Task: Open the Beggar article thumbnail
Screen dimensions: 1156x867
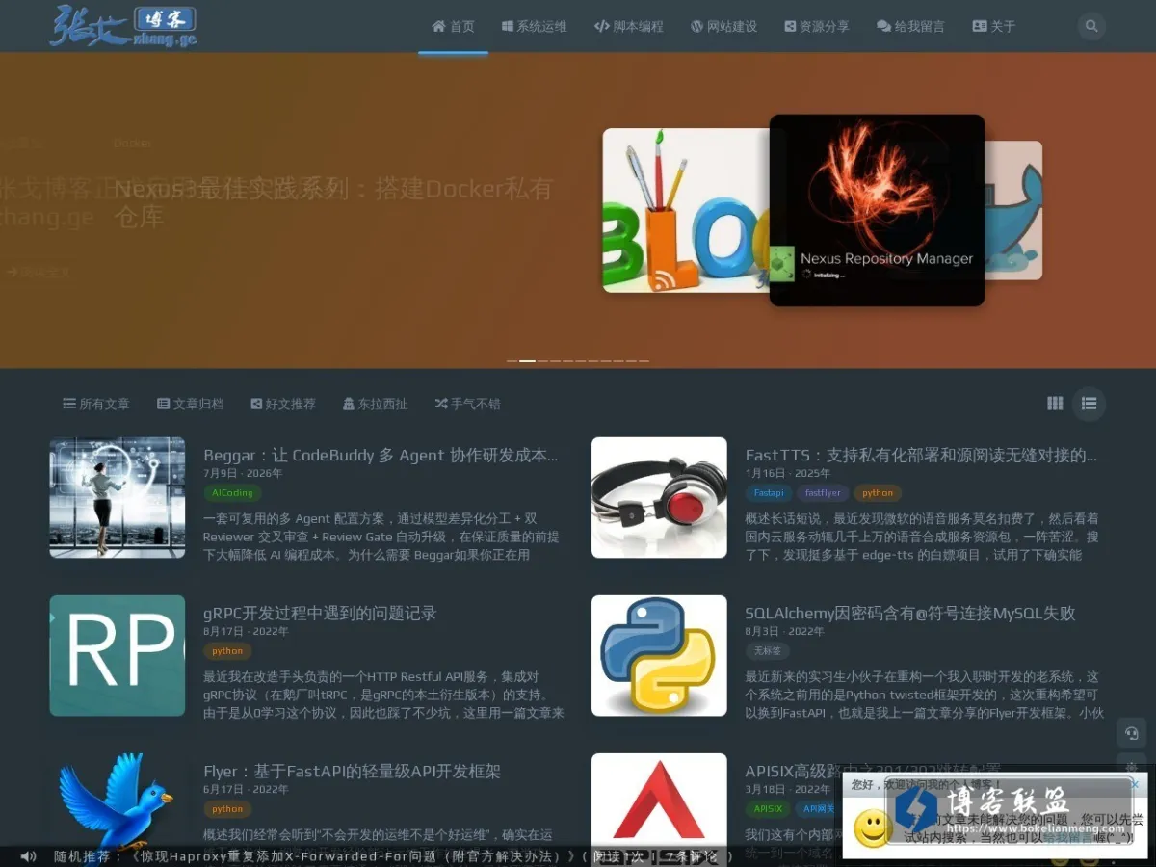Action: tap(118, 498)
